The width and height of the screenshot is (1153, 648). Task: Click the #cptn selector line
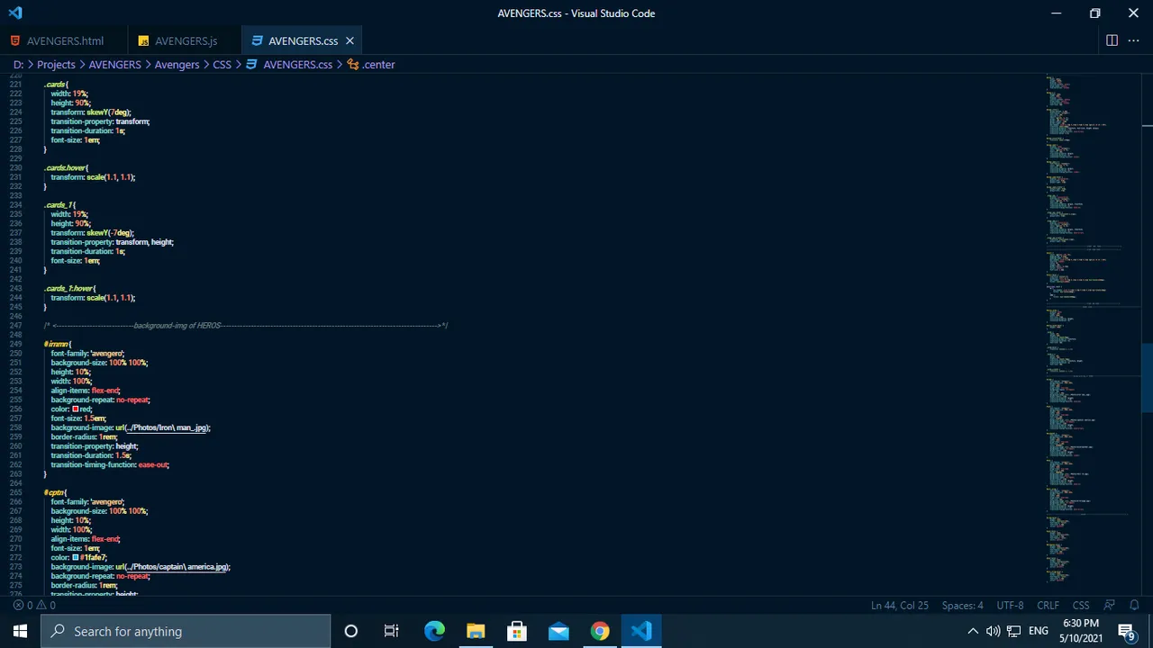55,492
